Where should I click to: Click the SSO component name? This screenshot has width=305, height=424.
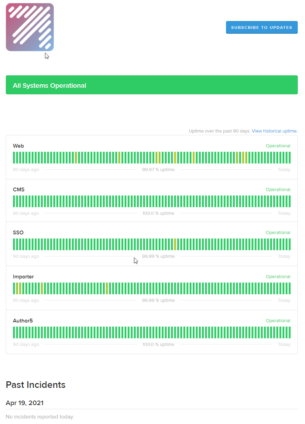tap(18, 232)
